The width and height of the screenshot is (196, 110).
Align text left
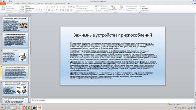[x=61, y=10]
